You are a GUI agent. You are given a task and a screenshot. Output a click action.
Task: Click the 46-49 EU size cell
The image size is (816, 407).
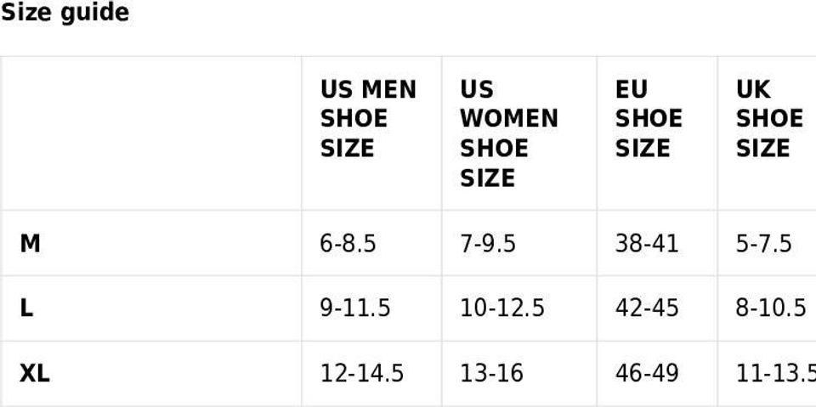click(647, 373)
